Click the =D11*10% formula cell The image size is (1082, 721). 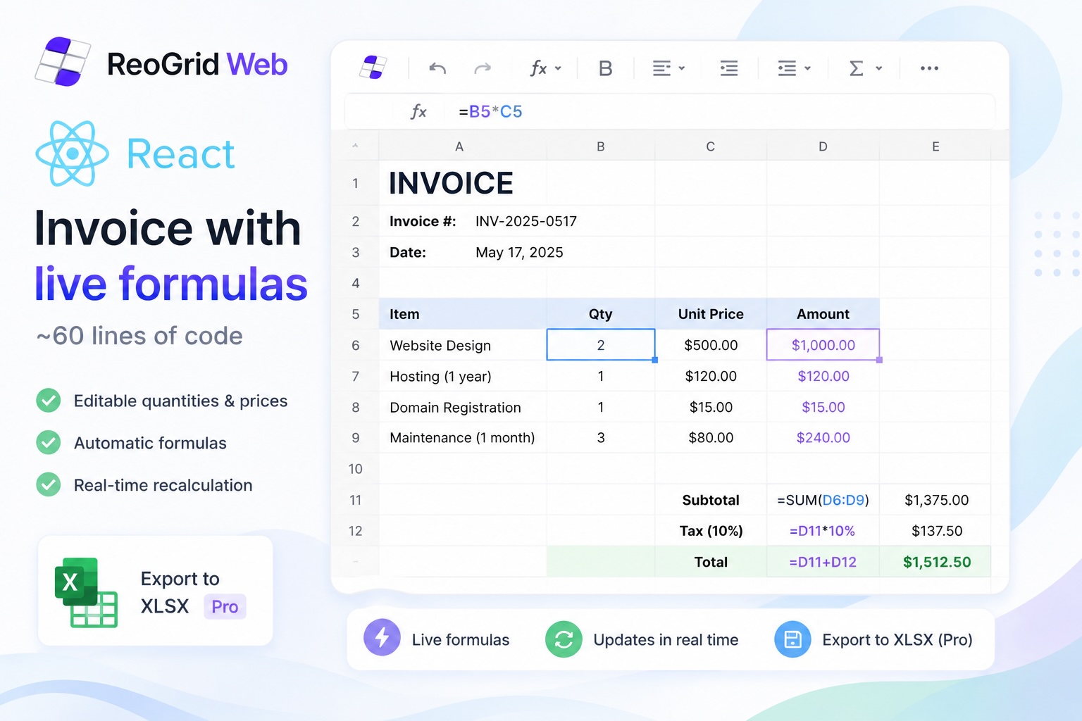[x=823, y=531]
